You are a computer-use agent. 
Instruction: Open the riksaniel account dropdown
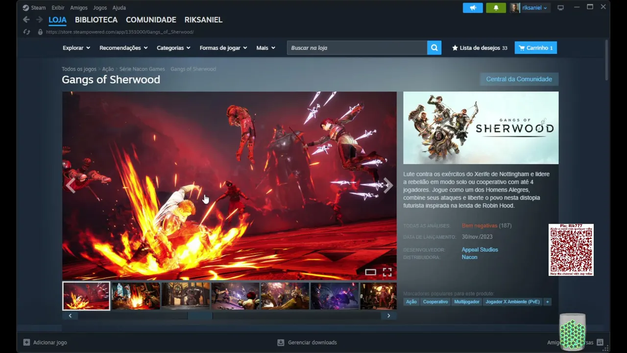[535, 8]
